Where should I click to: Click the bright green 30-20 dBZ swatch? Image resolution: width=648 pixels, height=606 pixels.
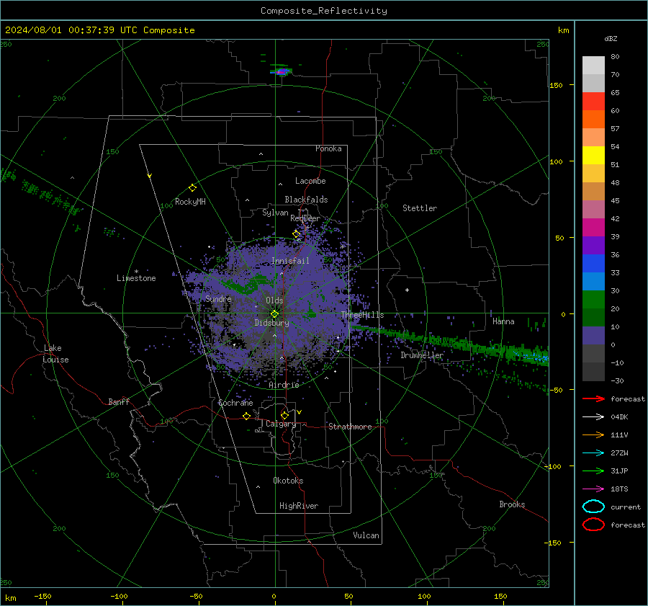[593, 300]
